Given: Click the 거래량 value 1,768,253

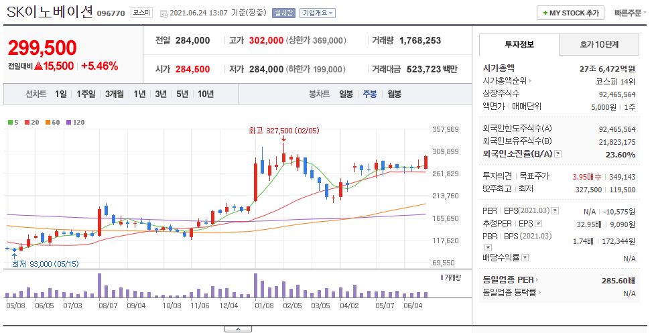Looking at the screenshot, I should point(420,40).
